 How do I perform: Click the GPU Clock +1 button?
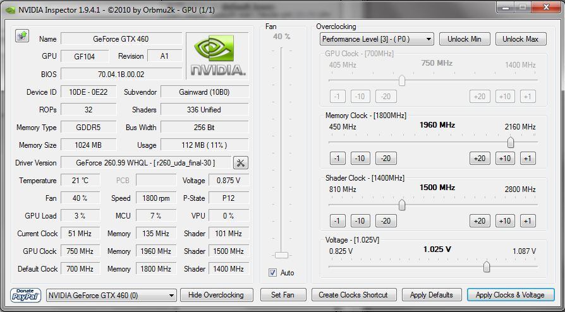click(528, 97)
